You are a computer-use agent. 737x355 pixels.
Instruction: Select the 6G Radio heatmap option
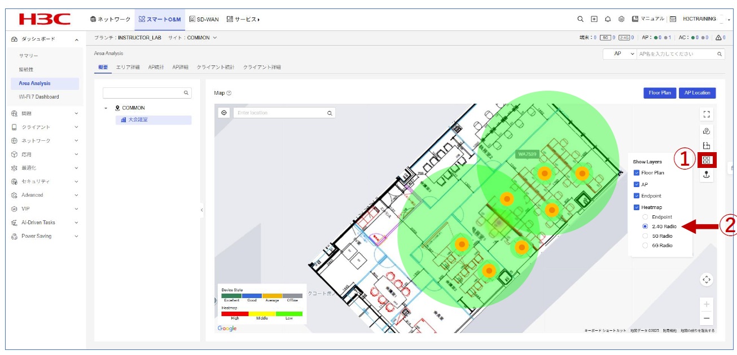(x=646, y=246)
